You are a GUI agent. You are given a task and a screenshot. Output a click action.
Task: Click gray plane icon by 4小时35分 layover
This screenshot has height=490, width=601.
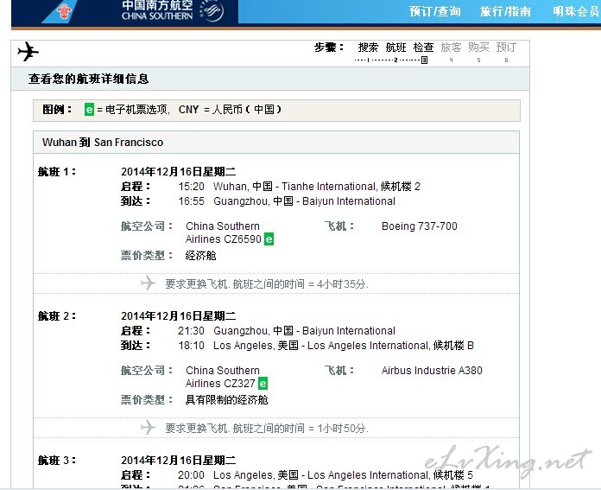click(x=148, y=283)
